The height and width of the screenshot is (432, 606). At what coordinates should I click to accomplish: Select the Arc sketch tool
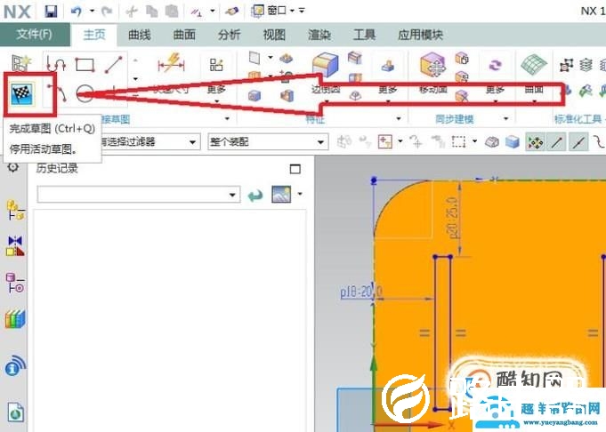(57, 93)
